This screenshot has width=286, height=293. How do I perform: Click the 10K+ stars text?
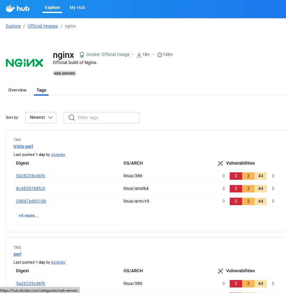point(168,54)
